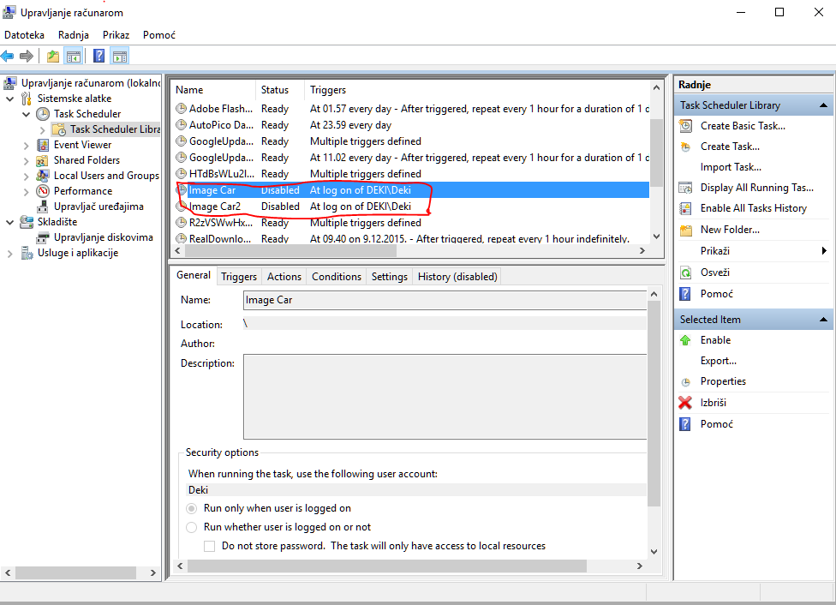Click the back arrow toolbar icon

pyautogui.click(x=8, y=57)
